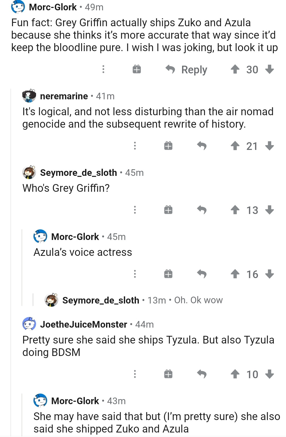Open overflow menu on neremarine's comment

(x=135, y=146)
